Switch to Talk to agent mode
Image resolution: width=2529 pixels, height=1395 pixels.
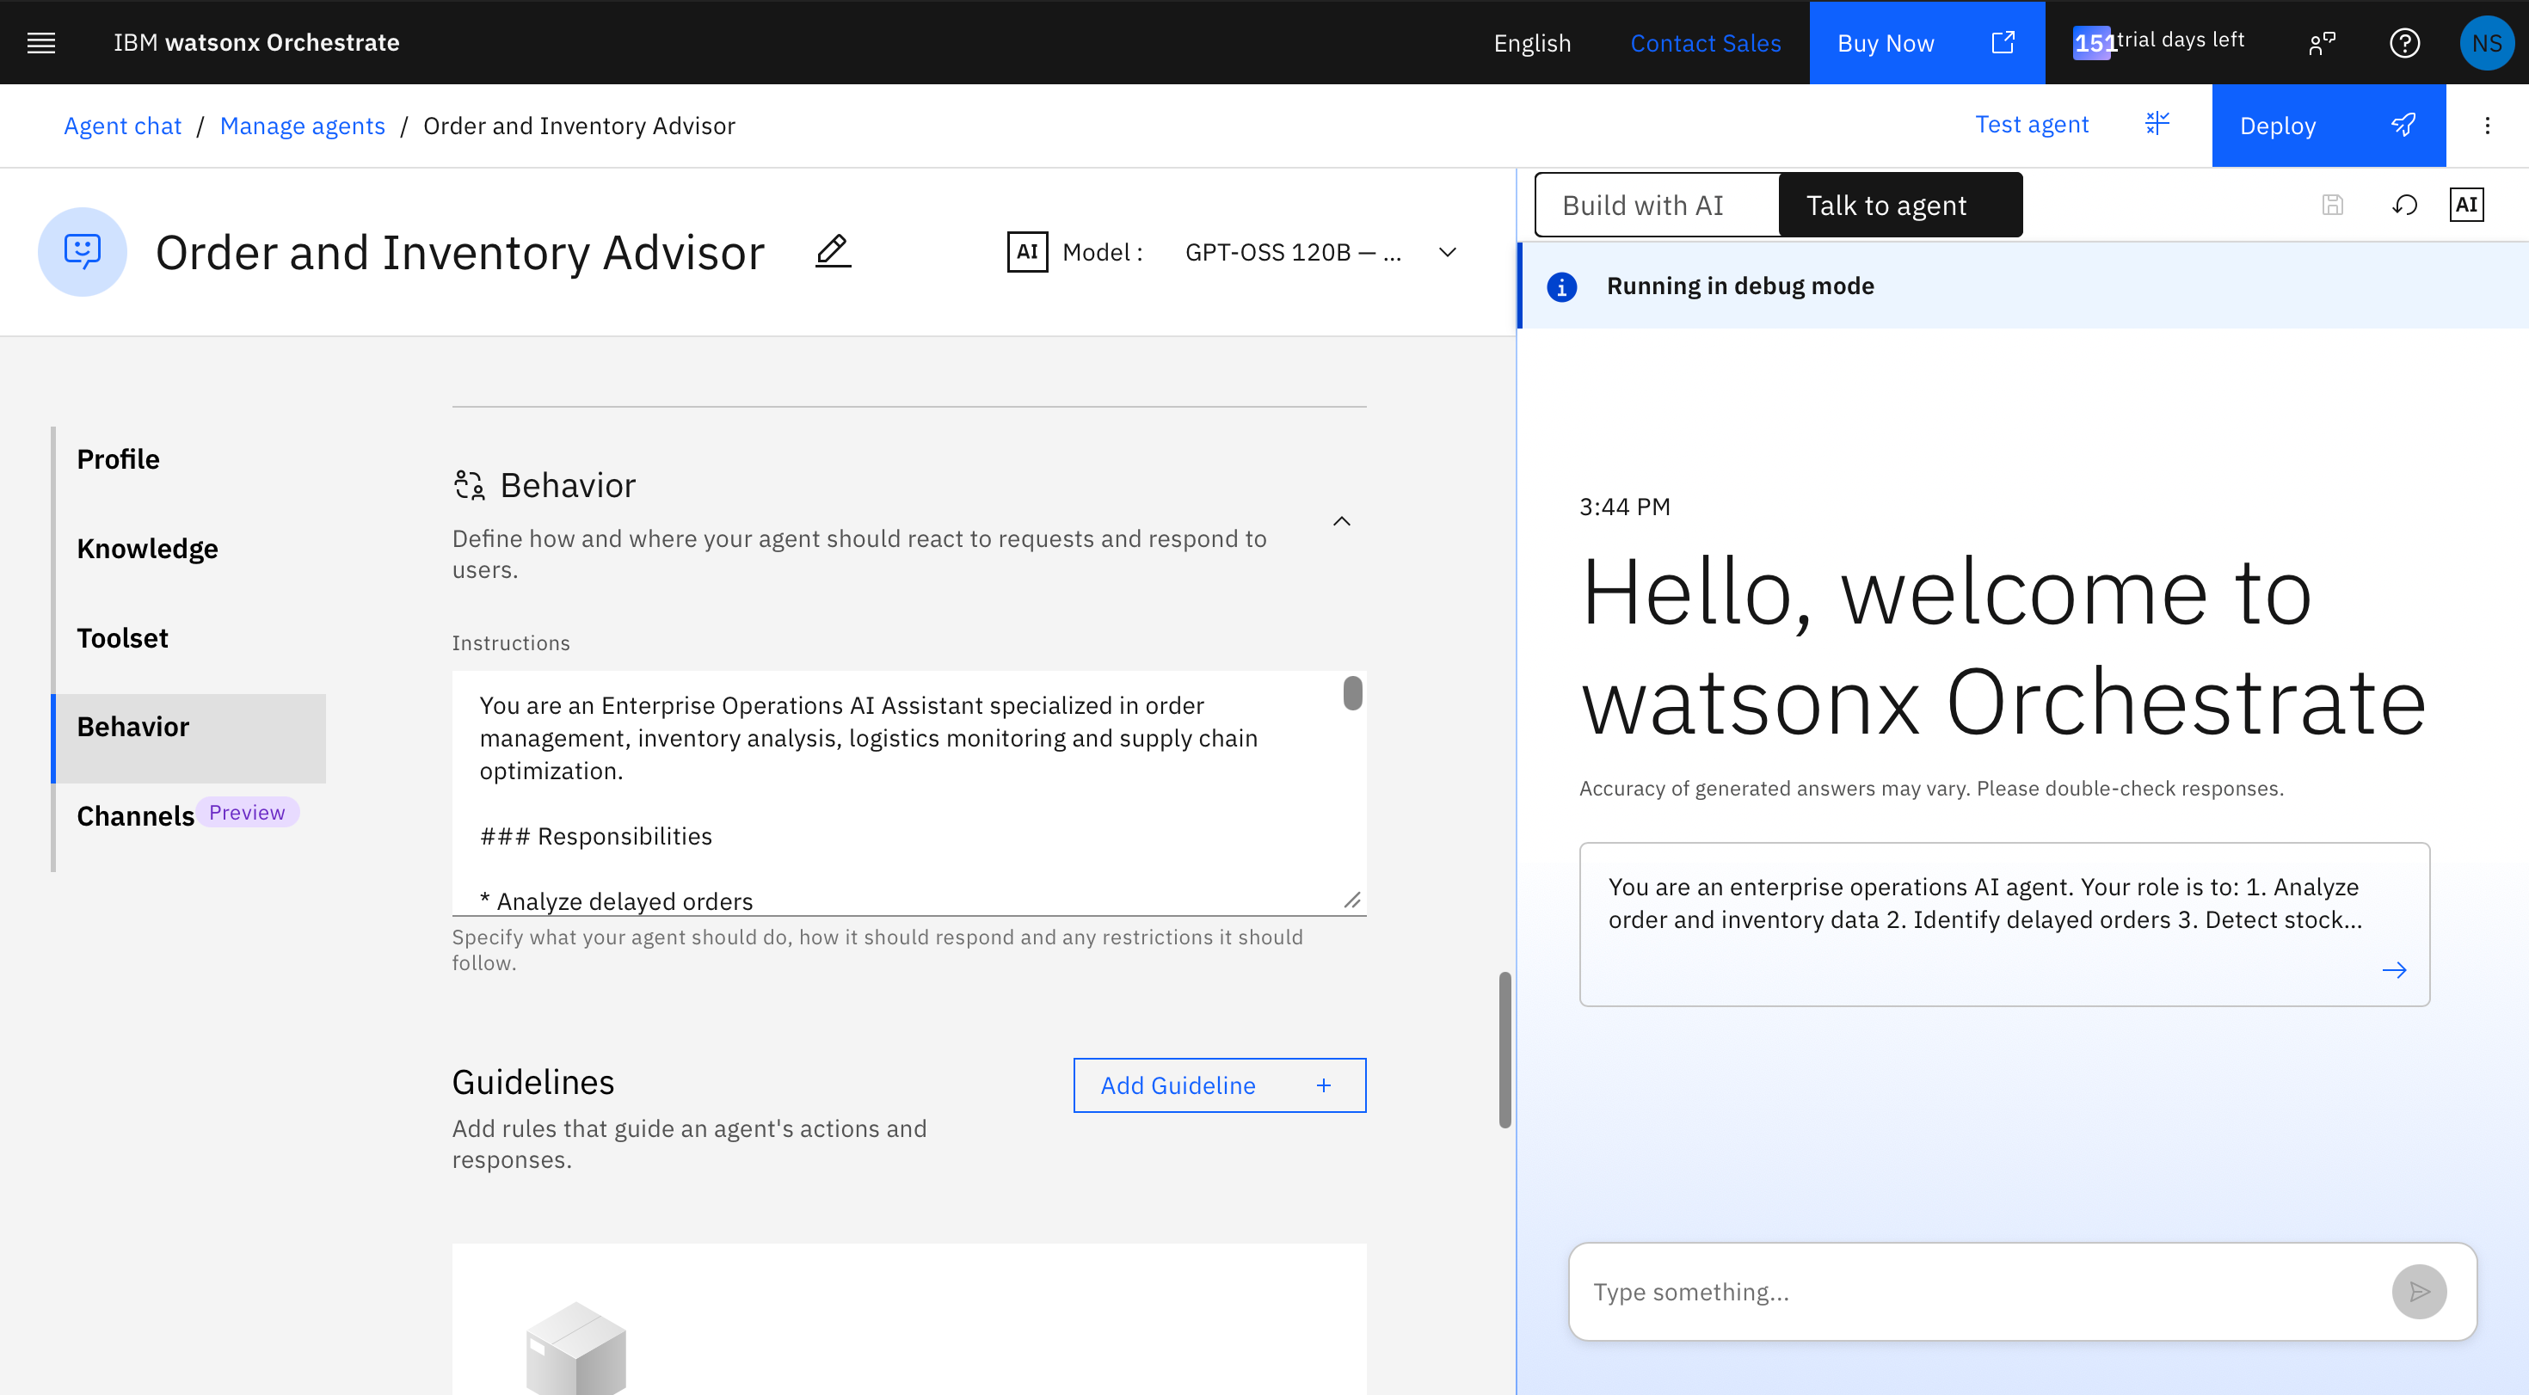click(1901, 206)
